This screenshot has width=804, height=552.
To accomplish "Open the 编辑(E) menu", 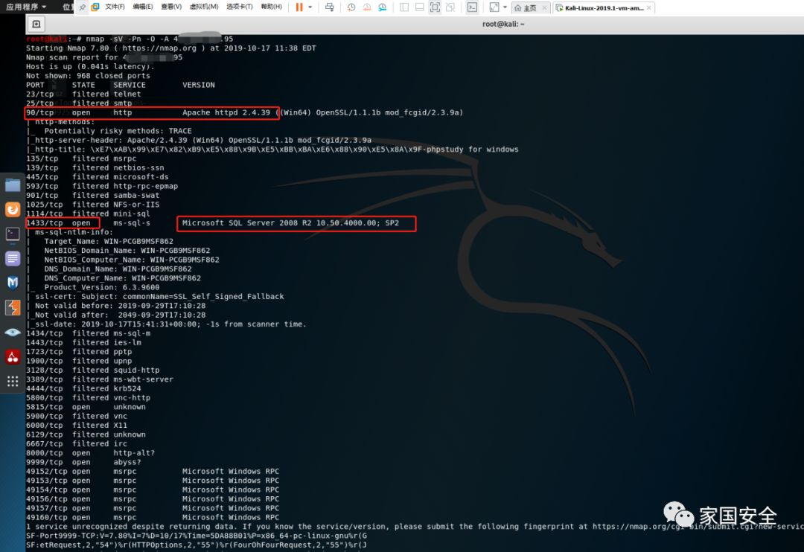I will tap(142, 7).
